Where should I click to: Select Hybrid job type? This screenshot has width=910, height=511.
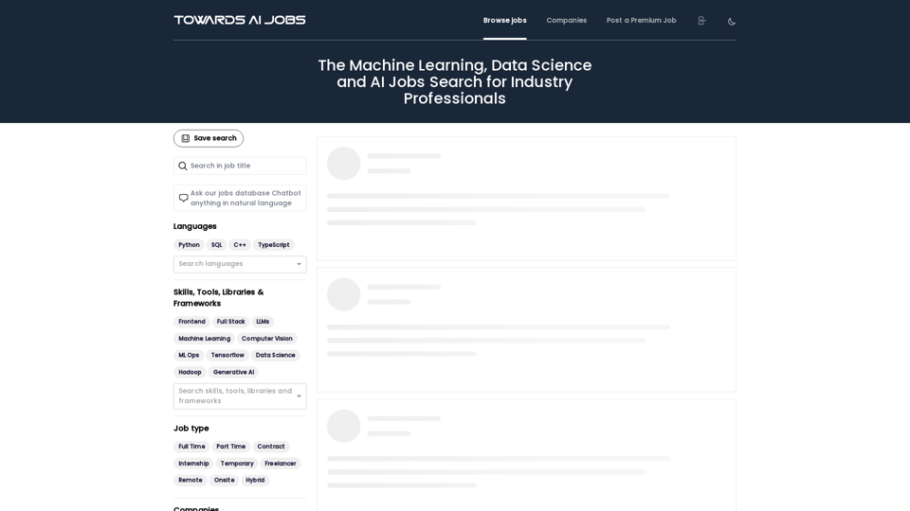pos(255,481)
